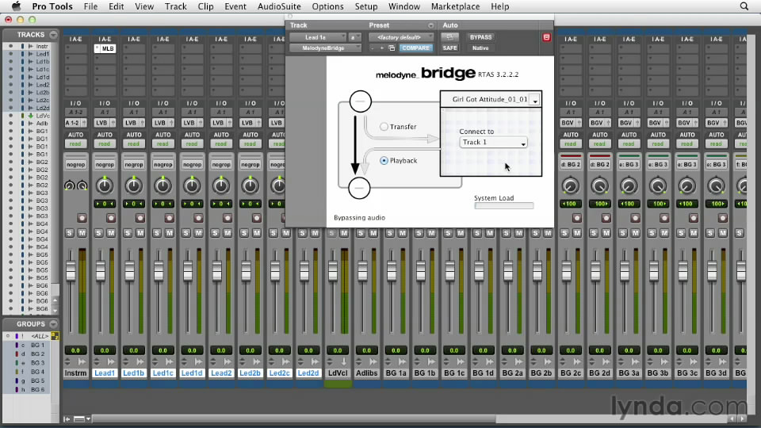
Task: Record-enable the Lead1 track
Action: click(x=111, y=219)
